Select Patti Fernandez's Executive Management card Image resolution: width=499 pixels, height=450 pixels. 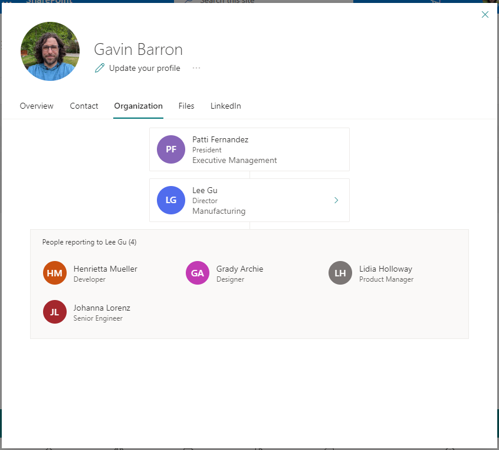(x=249, y=149)
